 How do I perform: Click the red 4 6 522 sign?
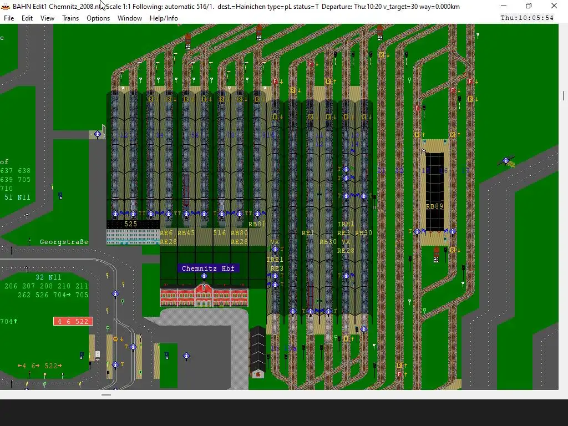click(x=73, y=321)
